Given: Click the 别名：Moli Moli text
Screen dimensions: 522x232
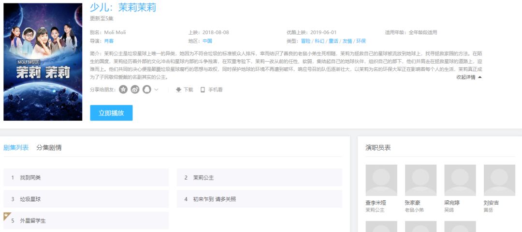Looking at the screenshot, I should click(x=108, y=32).
